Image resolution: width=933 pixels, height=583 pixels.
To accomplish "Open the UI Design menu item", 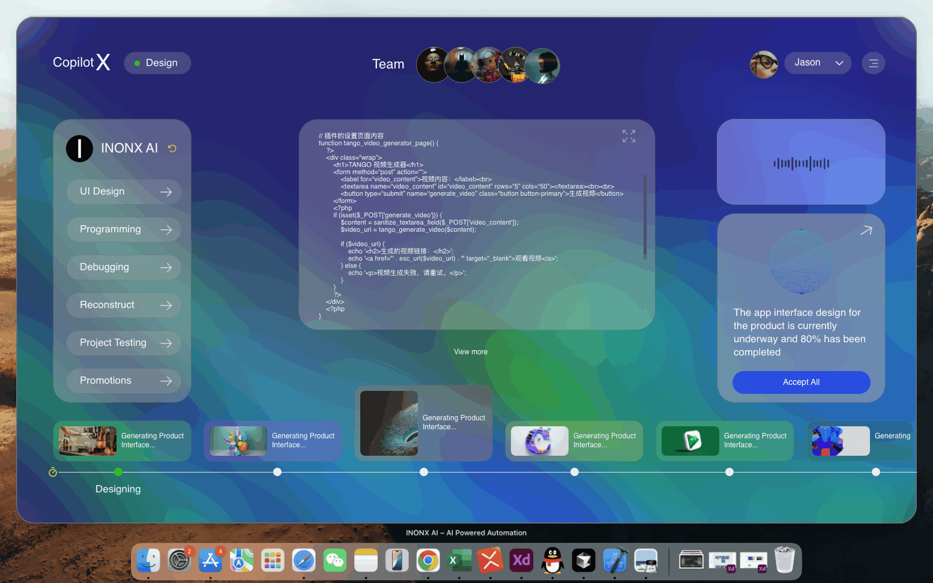I will [x=124, y=192].
